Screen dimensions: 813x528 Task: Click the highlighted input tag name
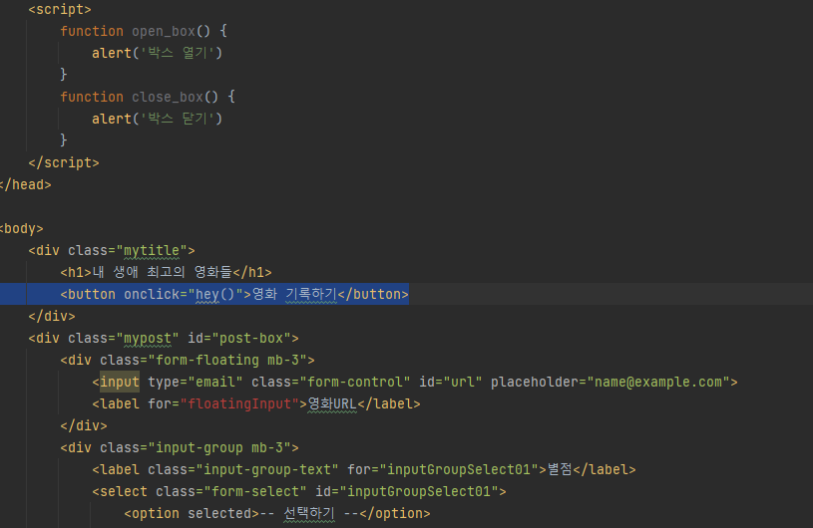coord(120,382)
